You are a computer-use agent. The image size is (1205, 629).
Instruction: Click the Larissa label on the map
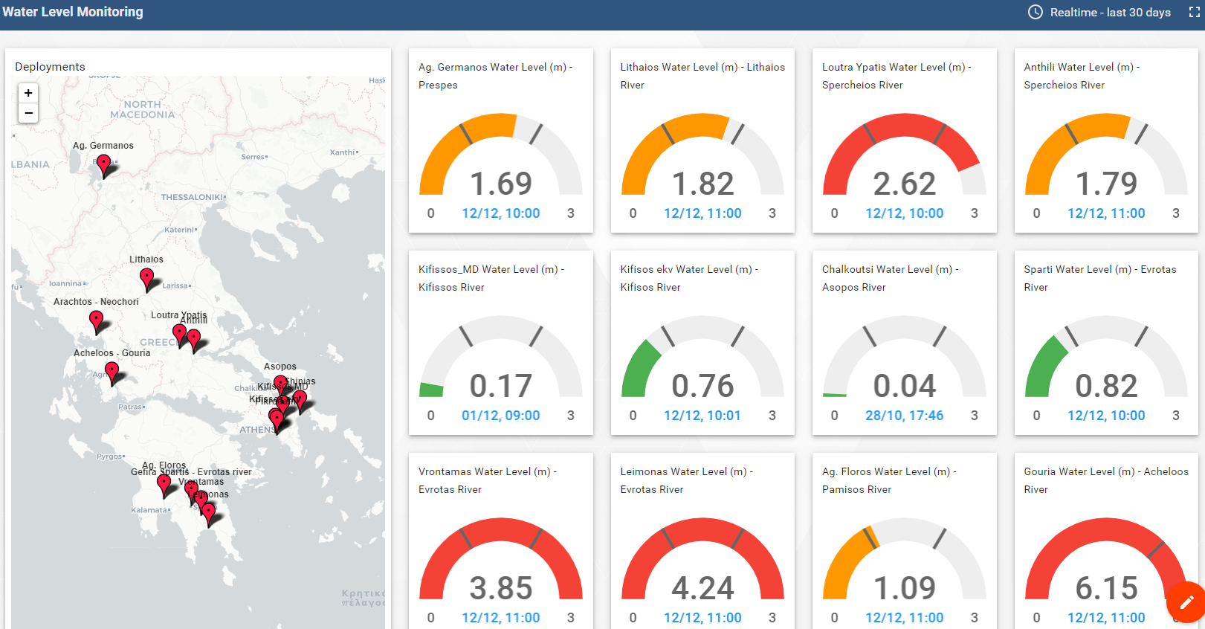pyautogui.click(x=176, y=286)
